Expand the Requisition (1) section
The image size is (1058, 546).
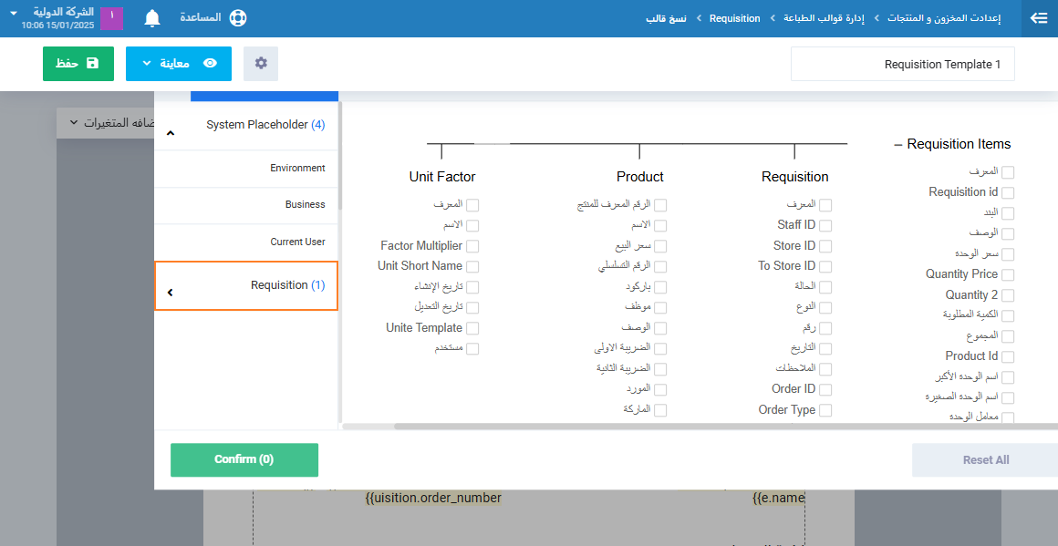(170, 293)
